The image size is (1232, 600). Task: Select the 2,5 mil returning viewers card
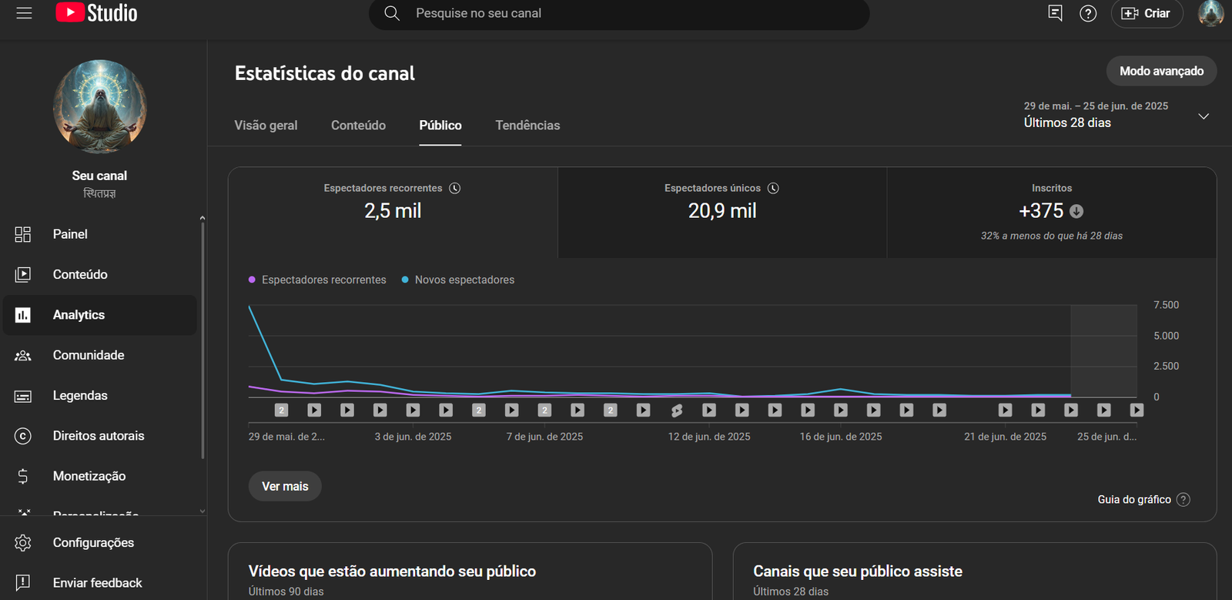pyautogui.click(x=393, y=212)
